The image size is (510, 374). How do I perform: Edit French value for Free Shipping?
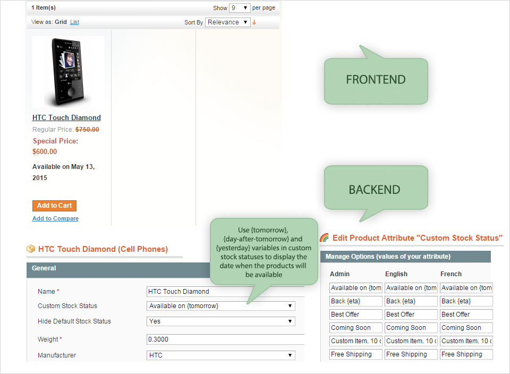[466, 354]
